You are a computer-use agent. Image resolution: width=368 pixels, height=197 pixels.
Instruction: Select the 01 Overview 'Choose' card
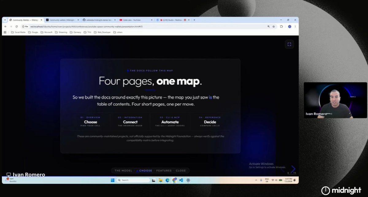tap(90, 122)
